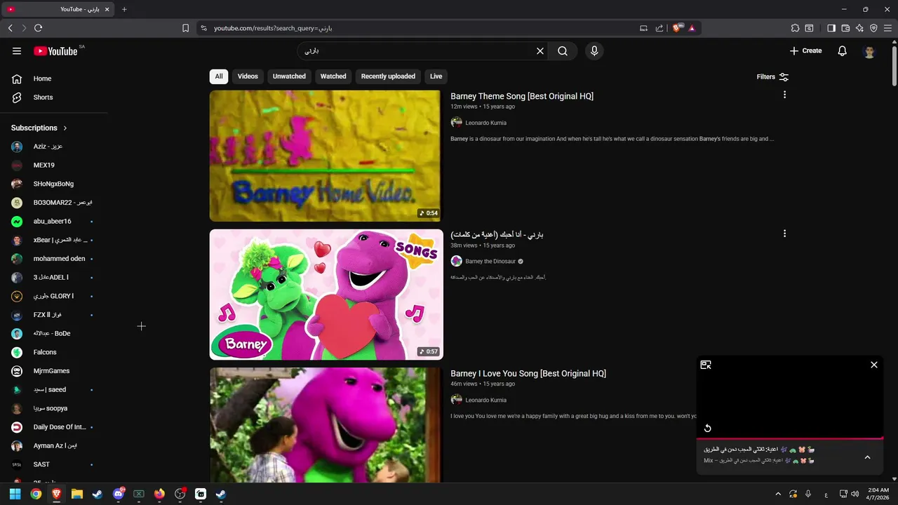Bookmark this page in the address bar

(x=185, y=28)
